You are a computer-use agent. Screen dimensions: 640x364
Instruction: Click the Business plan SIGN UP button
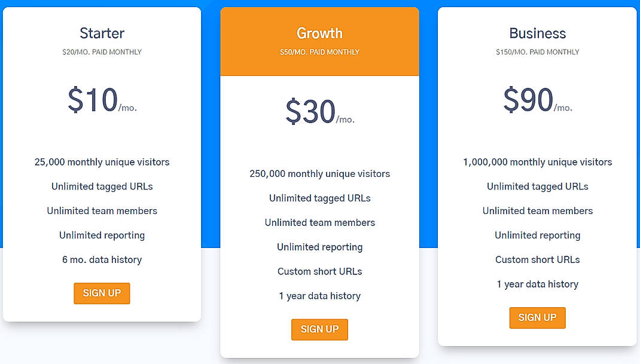(537, 317)
